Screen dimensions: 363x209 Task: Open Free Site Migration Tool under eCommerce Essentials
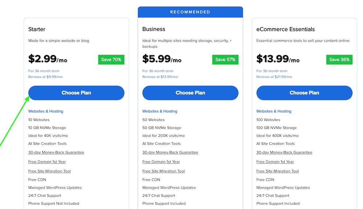(x=277, y=171)
